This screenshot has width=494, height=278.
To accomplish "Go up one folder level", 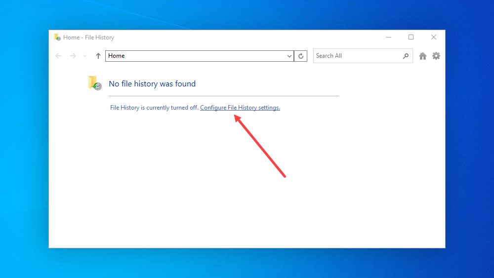I will pos(98,56).
